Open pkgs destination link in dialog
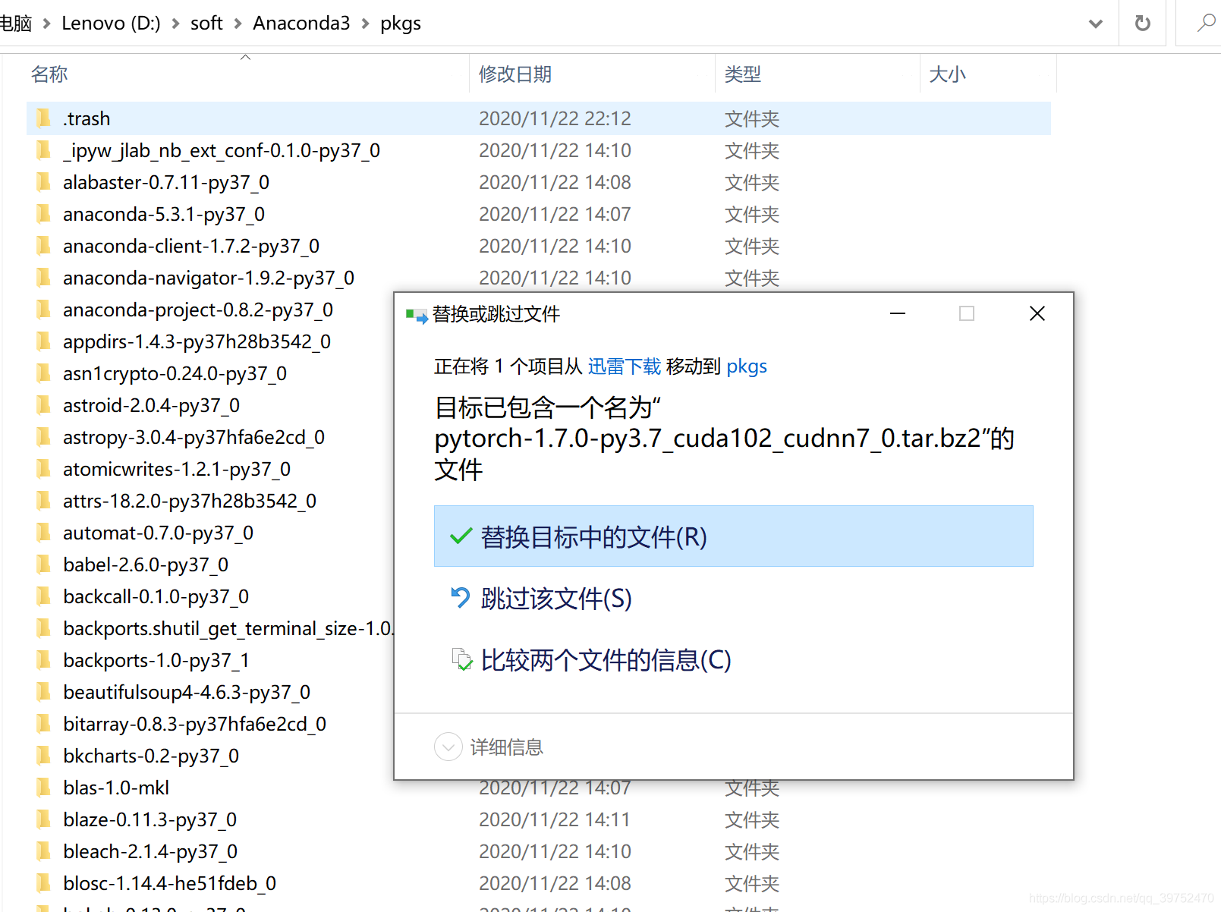1221x912 pixels. click(747, 366)
